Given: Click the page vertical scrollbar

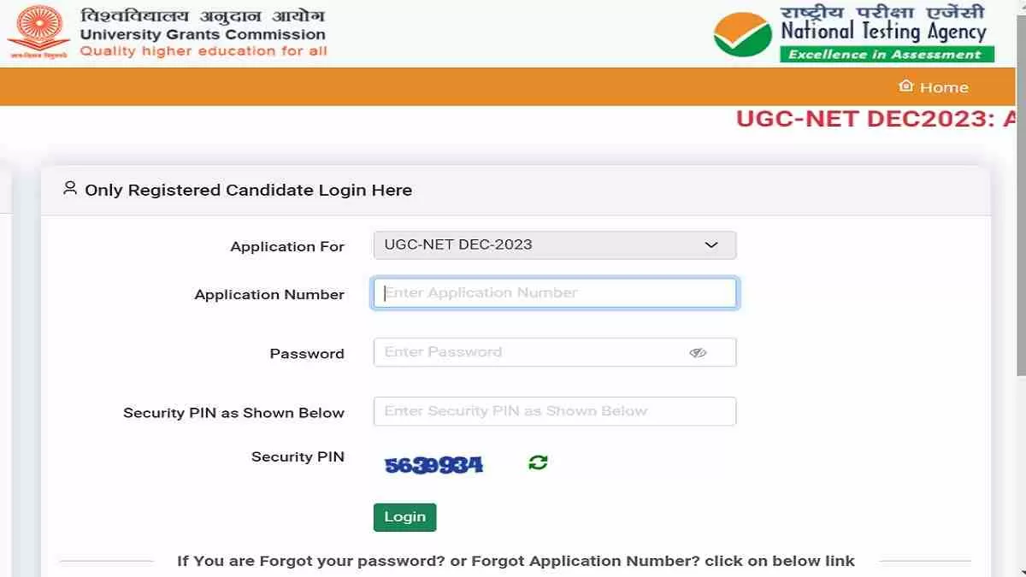Looking at the screenshot, I should tap(1020, 256).
